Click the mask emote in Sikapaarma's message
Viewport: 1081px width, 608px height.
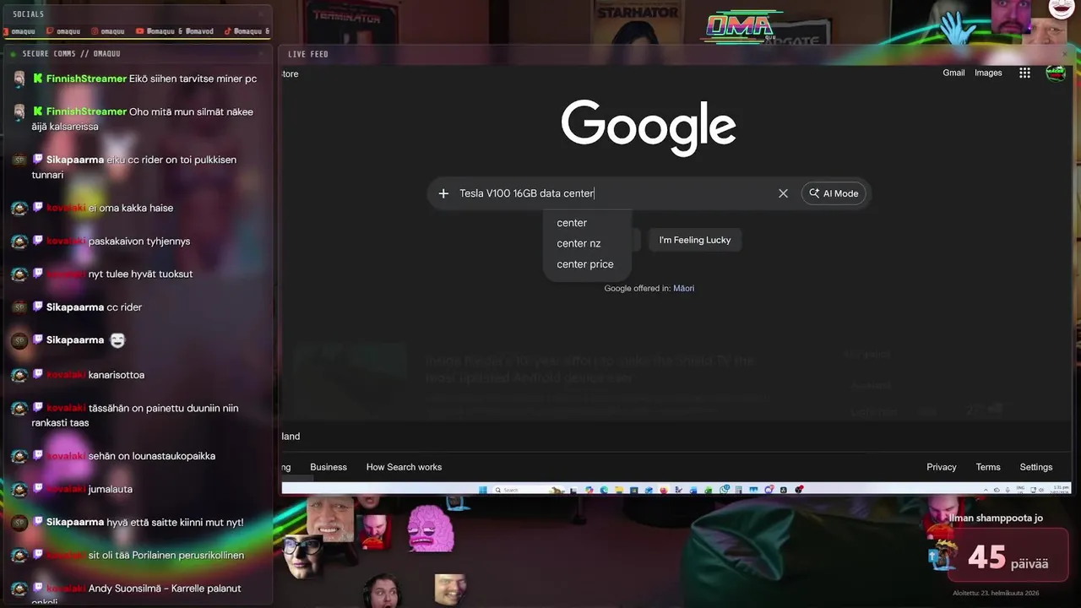118,340
